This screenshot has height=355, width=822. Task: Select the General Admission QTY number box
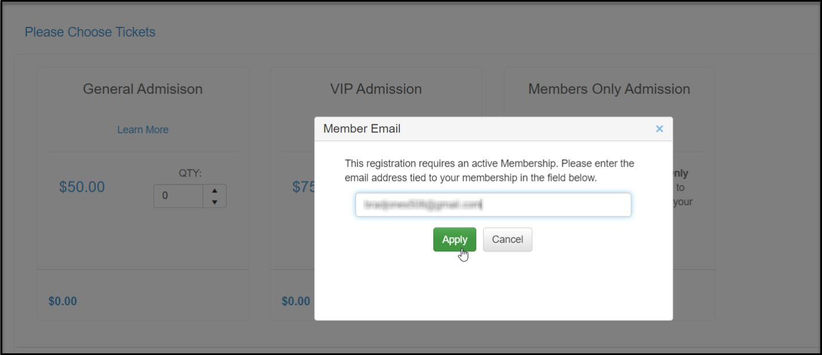point(178,196)
